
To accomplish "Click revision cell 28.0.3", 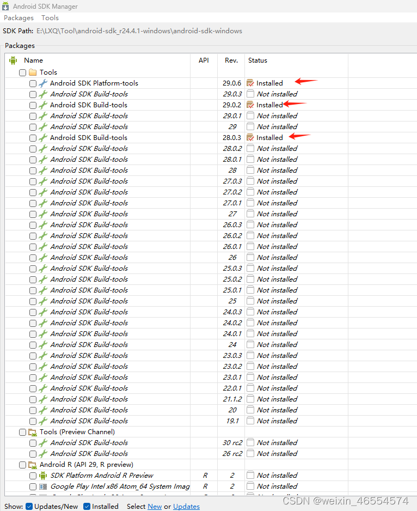I will (231, 137).
